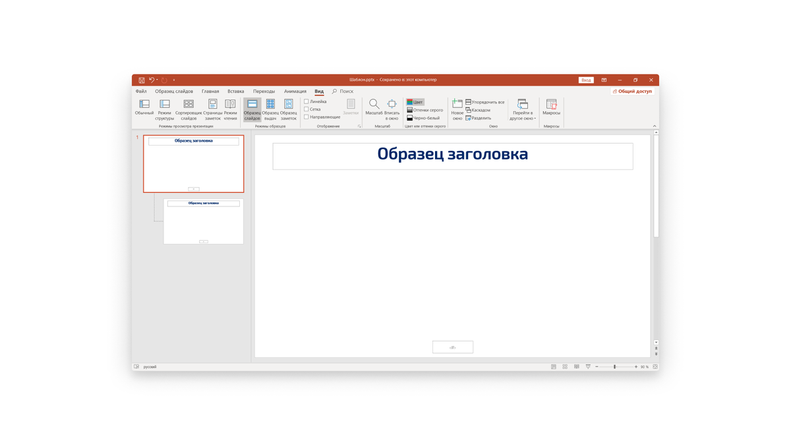Open Макросы macros button

point(552,107)
